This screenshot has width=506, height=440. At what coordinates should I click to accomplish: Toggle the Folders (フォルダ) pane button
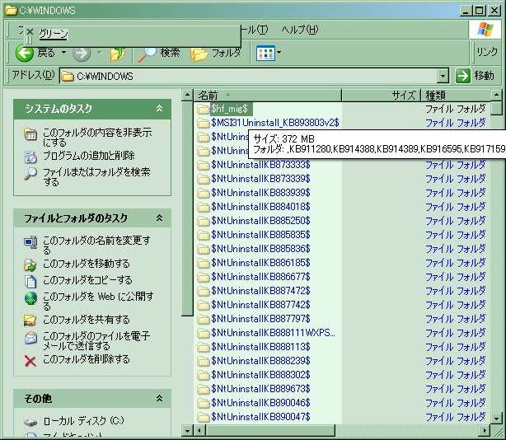215,54
